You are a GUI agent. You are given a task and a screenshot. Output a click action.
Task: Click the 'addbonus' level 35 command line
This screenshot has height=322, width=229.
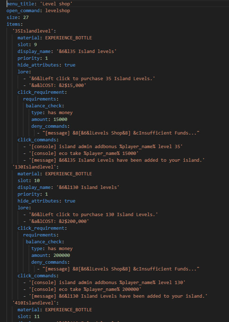point(107,146)
